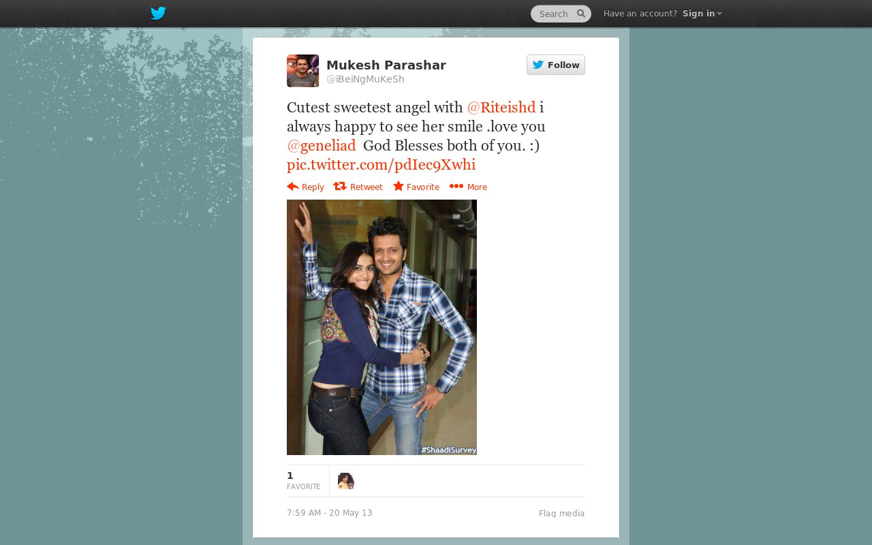This screenshot has height=545, width=872.
Task: View the user avatar who favorited
Action: (x=346, y=481)
